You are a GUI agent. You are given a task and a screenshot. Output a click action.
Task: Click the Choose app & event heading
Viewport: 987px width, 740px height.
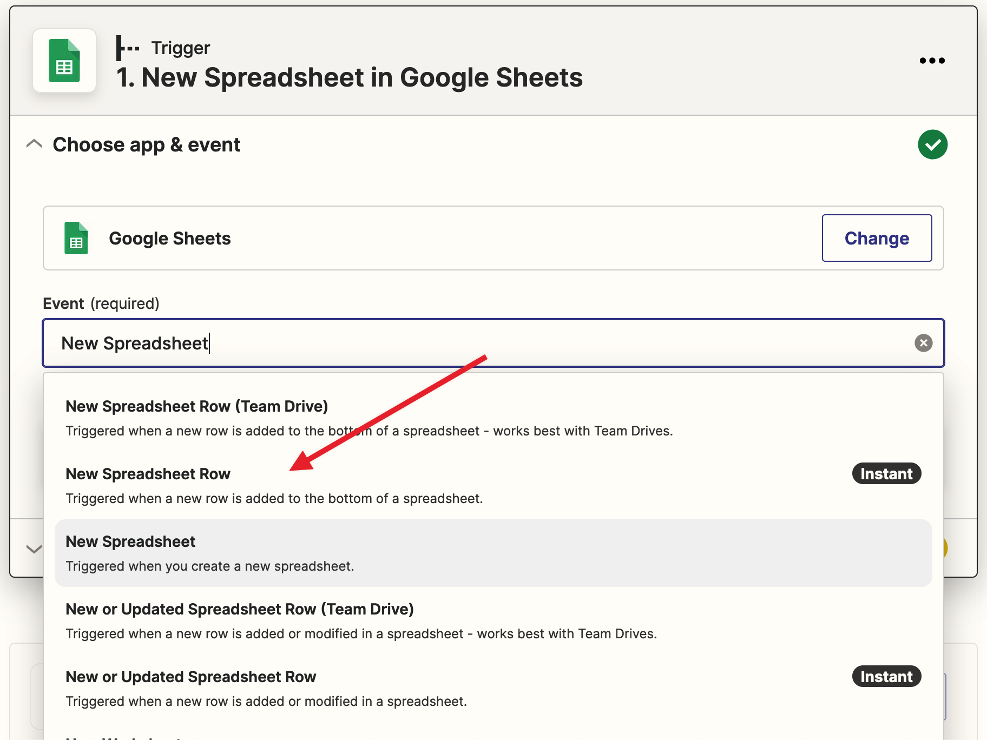coord(147,145)
